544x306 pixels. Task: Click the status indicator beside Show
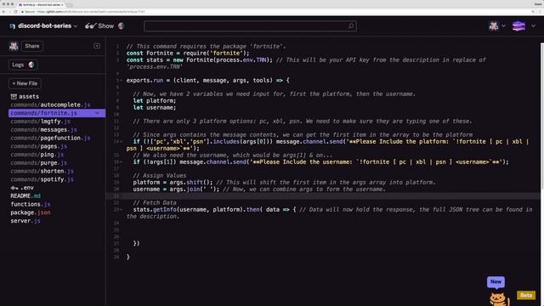pyautogui.click(x=121, y=26)
